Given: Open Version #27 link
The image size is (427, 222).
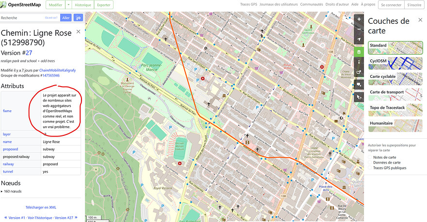Looking at the screenshot, I should point(29,53).
